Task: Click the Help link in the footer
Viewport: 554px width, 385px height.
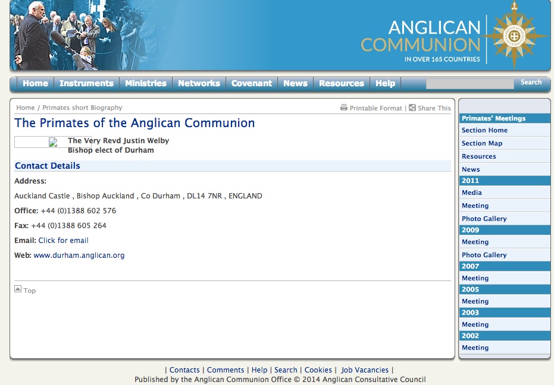Action: tap(259, 370)
